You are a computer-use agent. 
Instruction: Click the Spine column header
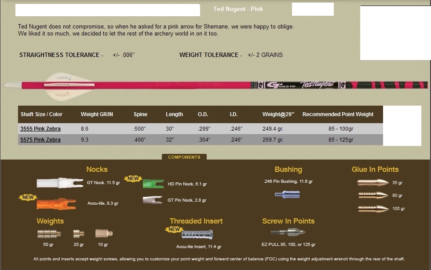tap(140, 114)
